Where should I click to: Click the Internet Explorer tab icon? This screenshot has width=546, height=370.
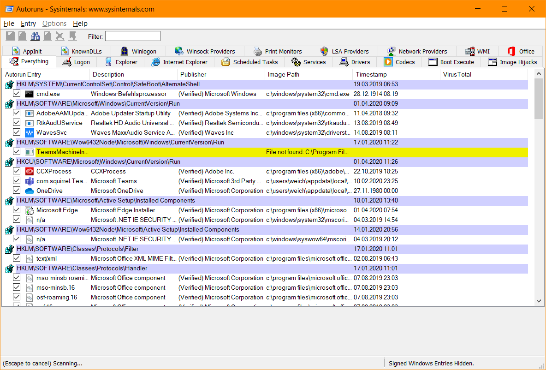tap(156, 62)
